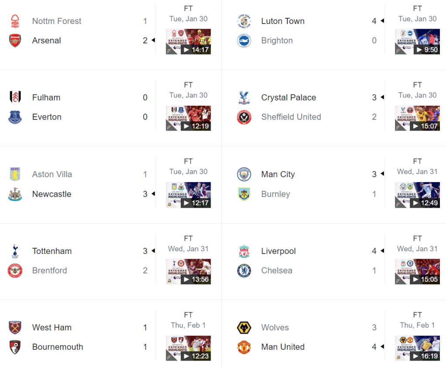
Task: Click the Sheffield United team name
Action: tap(291, 117)
